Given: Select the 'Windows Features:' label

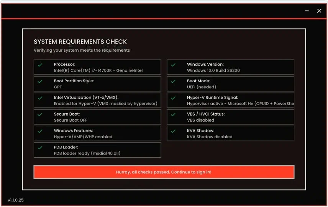Looking at the screenshot, I should point(73,130).
